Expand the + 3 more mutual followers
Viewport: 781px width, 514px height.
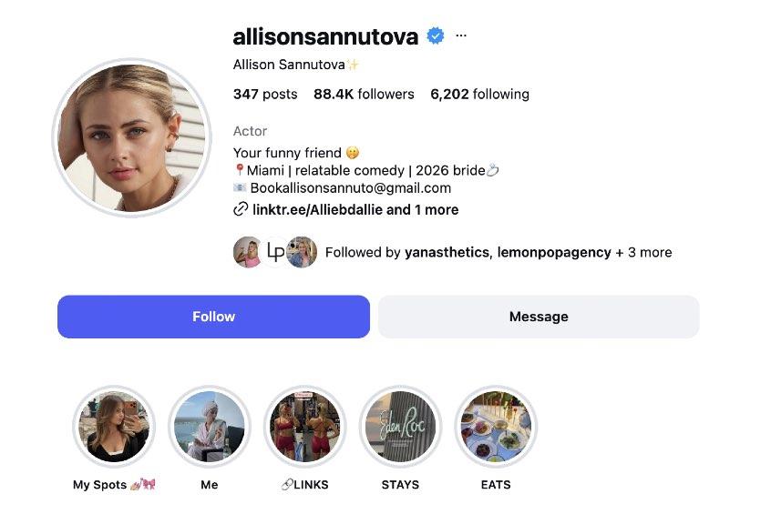click(643, 253)
